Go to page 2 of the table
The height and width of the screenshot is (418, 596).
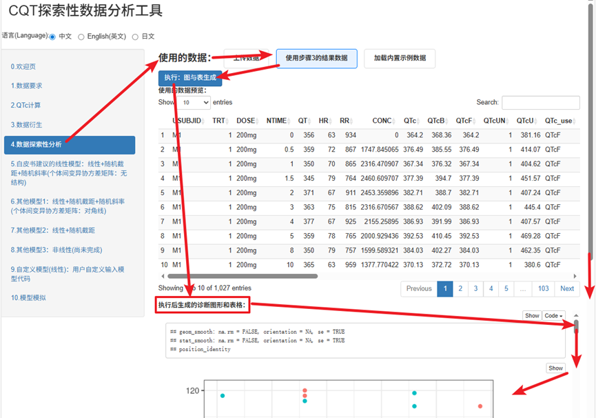(460, 289)
